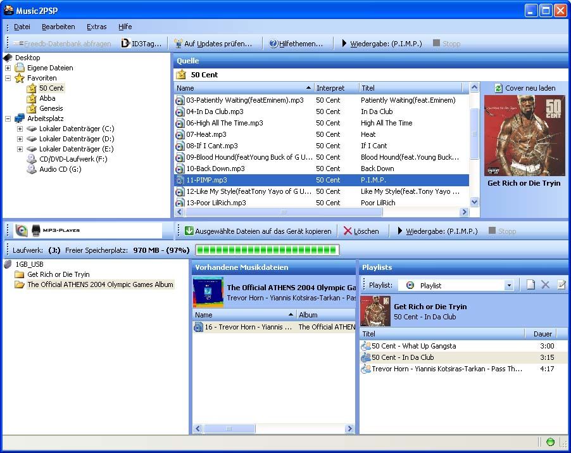Create a new playlist icon

pyautogui.click(x=530, y=285)
